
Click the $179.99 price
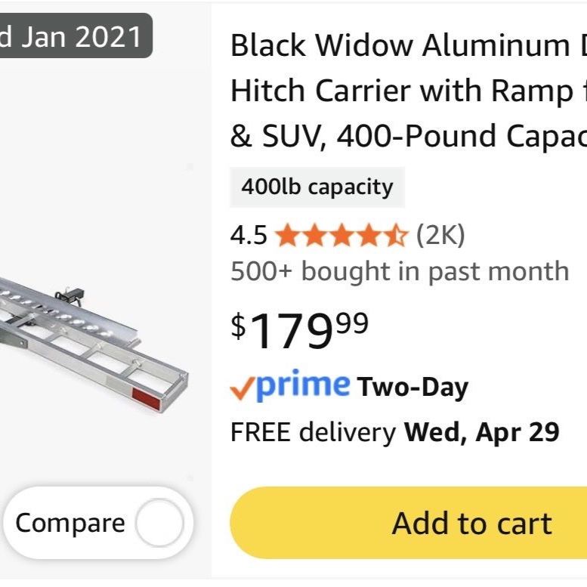(x=300, y=330)
